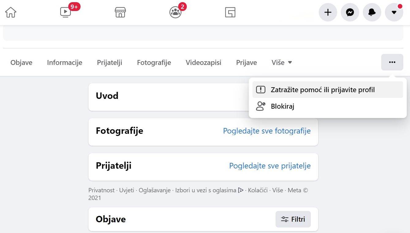Open the notifications bell
The width and height of the screenshot is (410, 233).
pyautogui.click(x=372, y=12)
